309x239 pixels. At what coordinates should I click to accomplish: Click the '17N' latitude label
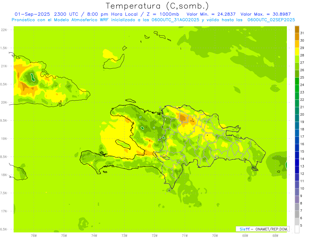pyautogui.click(x=4, y=211)
